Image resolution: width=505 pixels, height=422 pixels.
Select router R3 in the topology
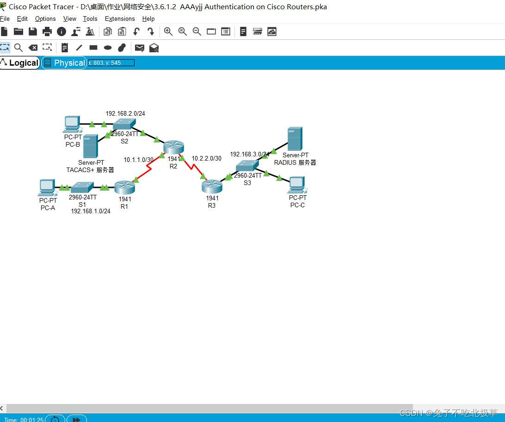click(x=212, y=187)
